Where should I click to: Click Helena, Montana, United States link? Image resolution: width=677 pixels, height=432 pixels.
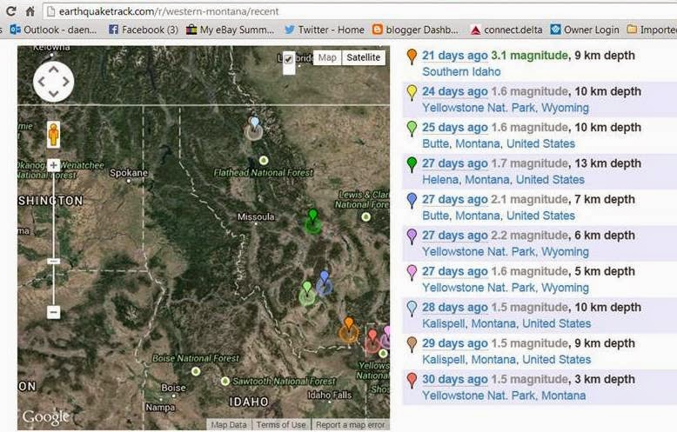click(x=504, y=179)
